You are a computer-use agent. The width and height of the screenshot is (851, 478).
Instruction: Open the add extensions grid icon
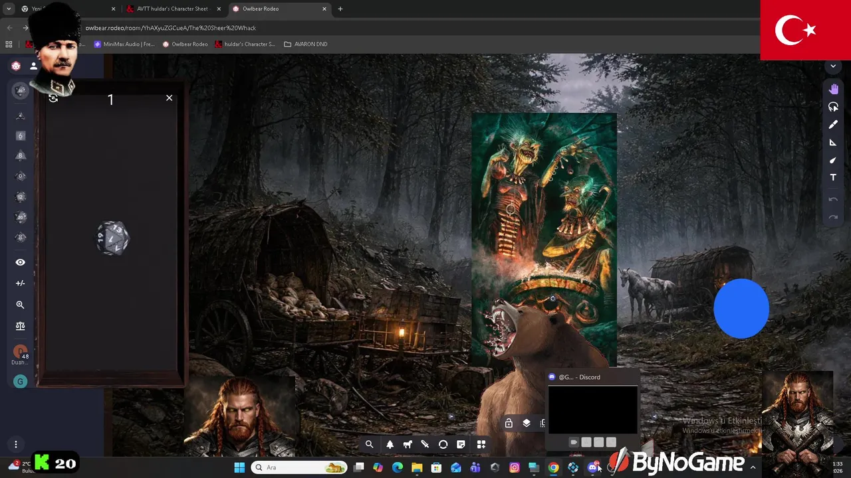coord(481,445)
